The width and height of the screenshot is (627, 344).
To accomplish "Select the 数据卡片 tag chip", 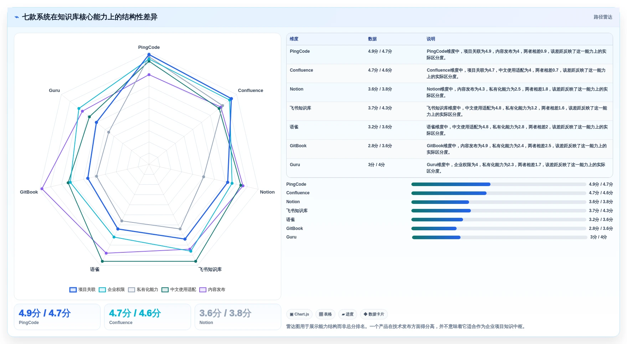I will tap(374, 314).
